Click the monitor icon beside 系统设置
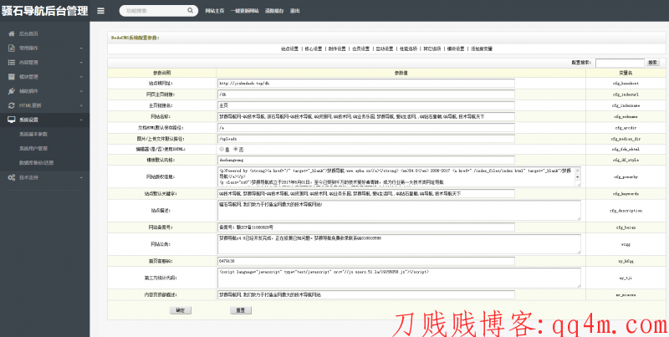Image resolution: width=669 pixels, height=337 pixels. [12, 120]
